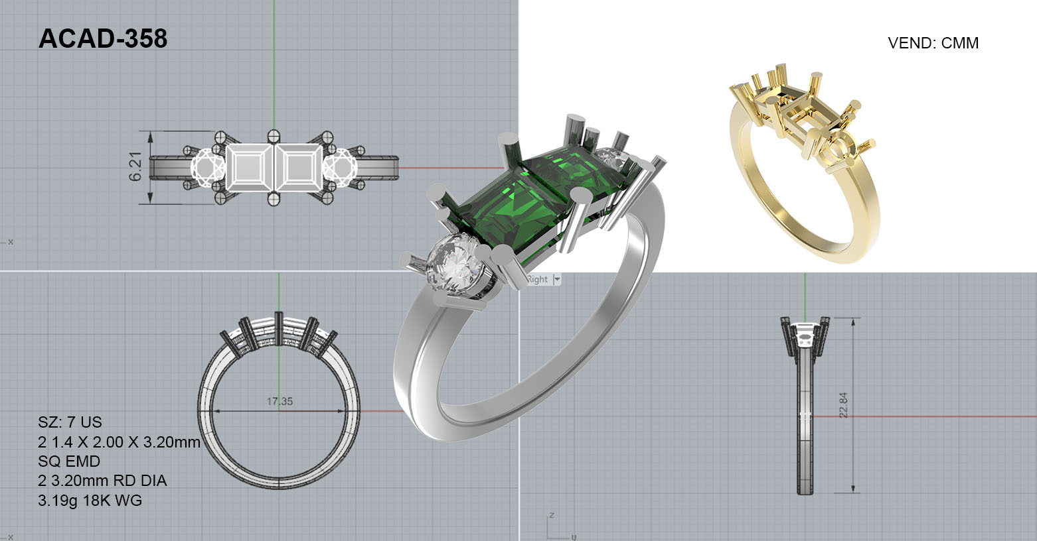
Task: Select the ACAD-358 design title
Action: coord(103,39)
